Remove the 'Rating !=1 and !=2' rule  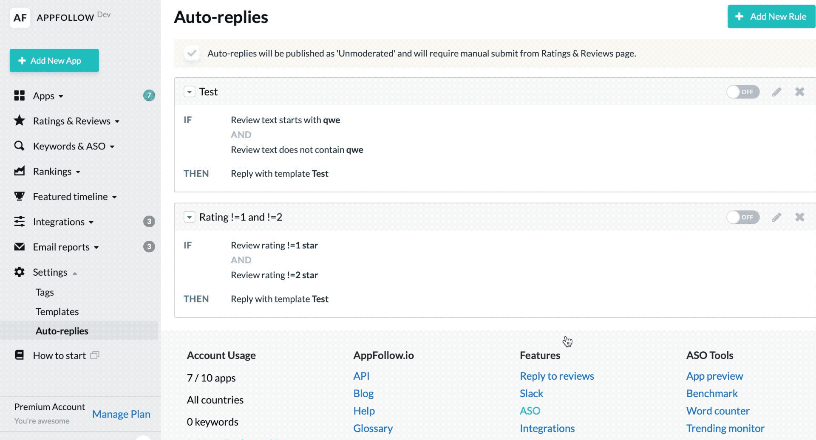[x=799, y=217]
